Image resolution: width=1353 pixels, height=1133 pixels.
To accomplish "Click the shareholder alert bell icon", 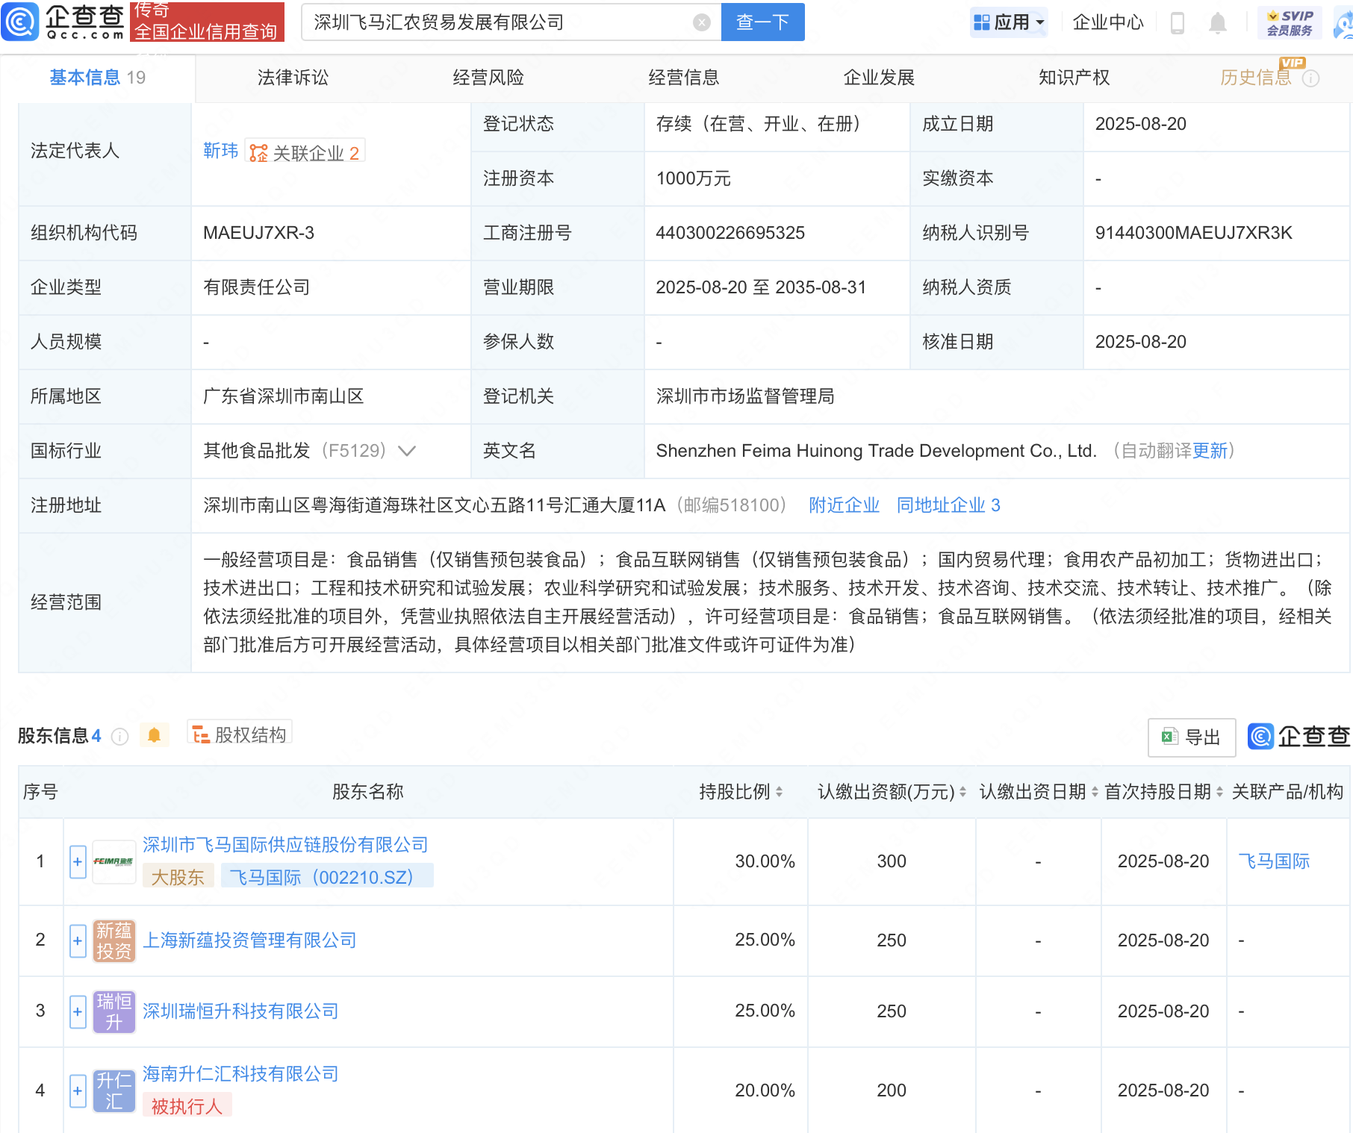I will click(x=154, y=735).
